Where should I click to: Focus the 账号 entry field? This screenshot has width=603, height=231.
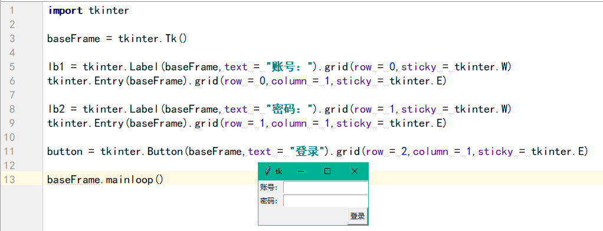click(x=325, y=188)
